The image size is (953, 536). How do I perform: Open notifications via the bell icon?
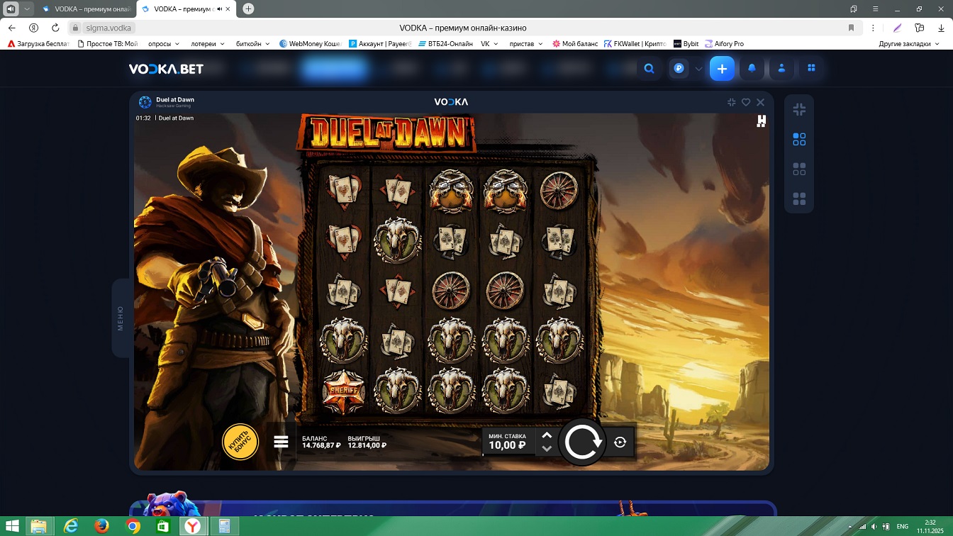752,69
